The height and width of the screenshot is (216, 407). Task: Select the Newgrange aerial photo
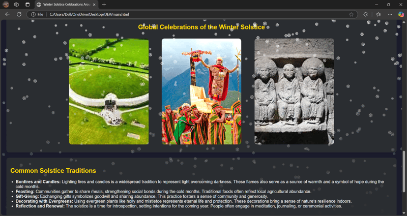coord(109,91)
